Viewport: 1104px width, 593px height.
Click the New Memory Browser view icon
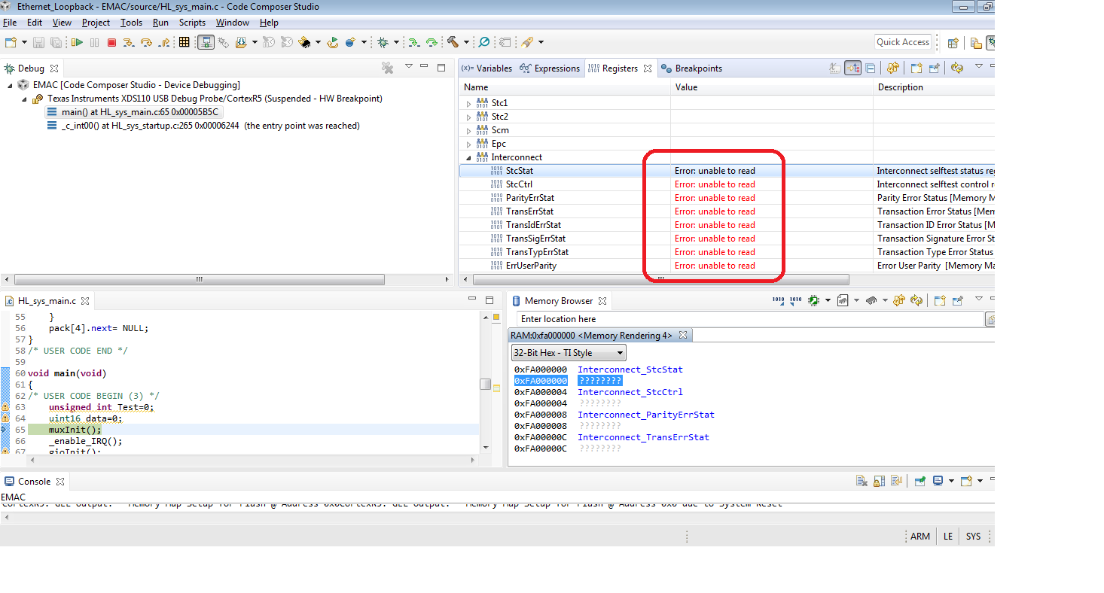[940, 300]
